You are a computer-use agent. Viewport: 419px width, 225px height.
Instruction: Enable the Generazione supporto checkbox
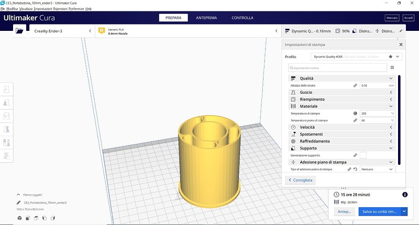click(x=363, y=155)
